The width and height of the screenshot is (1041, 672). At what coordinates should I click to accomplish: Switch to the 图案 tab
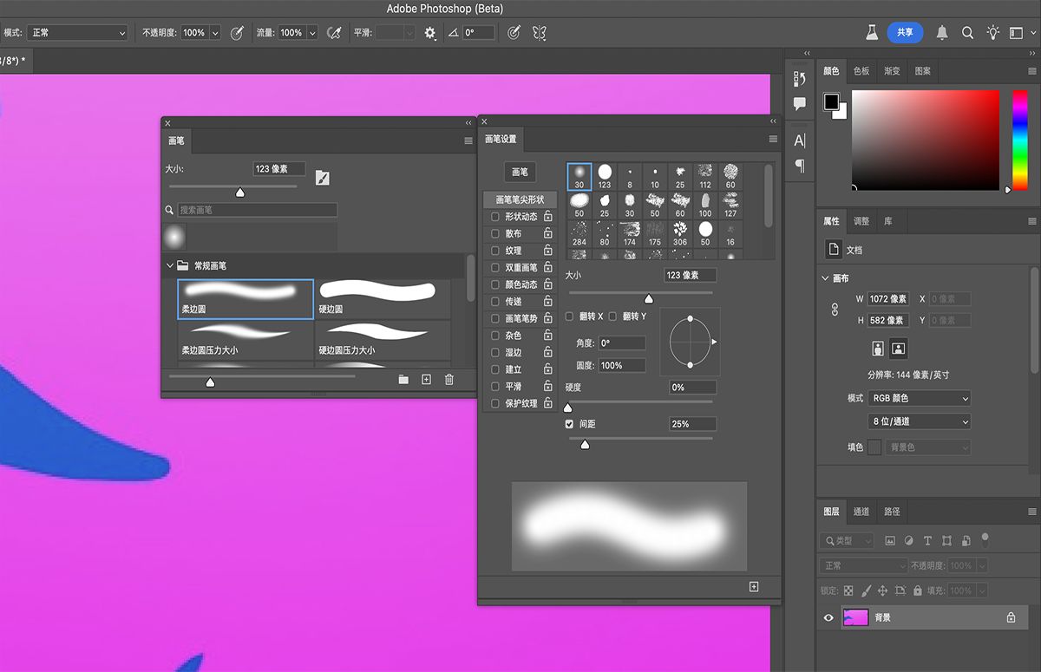(923, 71)
